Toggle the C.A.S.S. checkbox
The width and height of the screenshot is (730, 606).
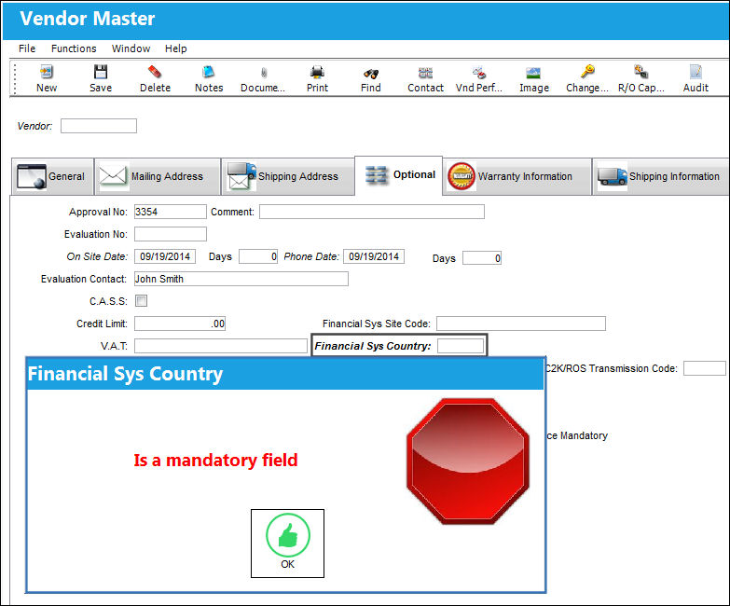click(141, 301)
